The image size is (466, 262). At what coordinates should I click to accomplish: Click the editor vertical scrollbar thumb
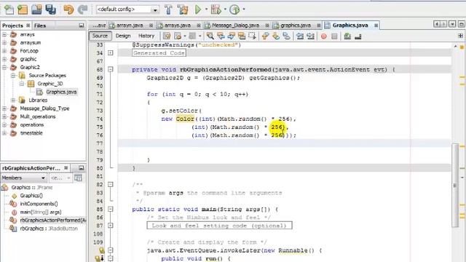(x=455, y=185)
